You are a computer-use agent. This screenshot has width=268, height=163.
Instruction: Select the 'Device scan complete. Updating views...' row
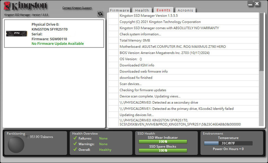pyautogui.click(x=183, y=96)
